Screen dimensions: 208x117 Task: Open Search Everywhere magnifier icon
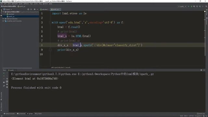(206, 6)
